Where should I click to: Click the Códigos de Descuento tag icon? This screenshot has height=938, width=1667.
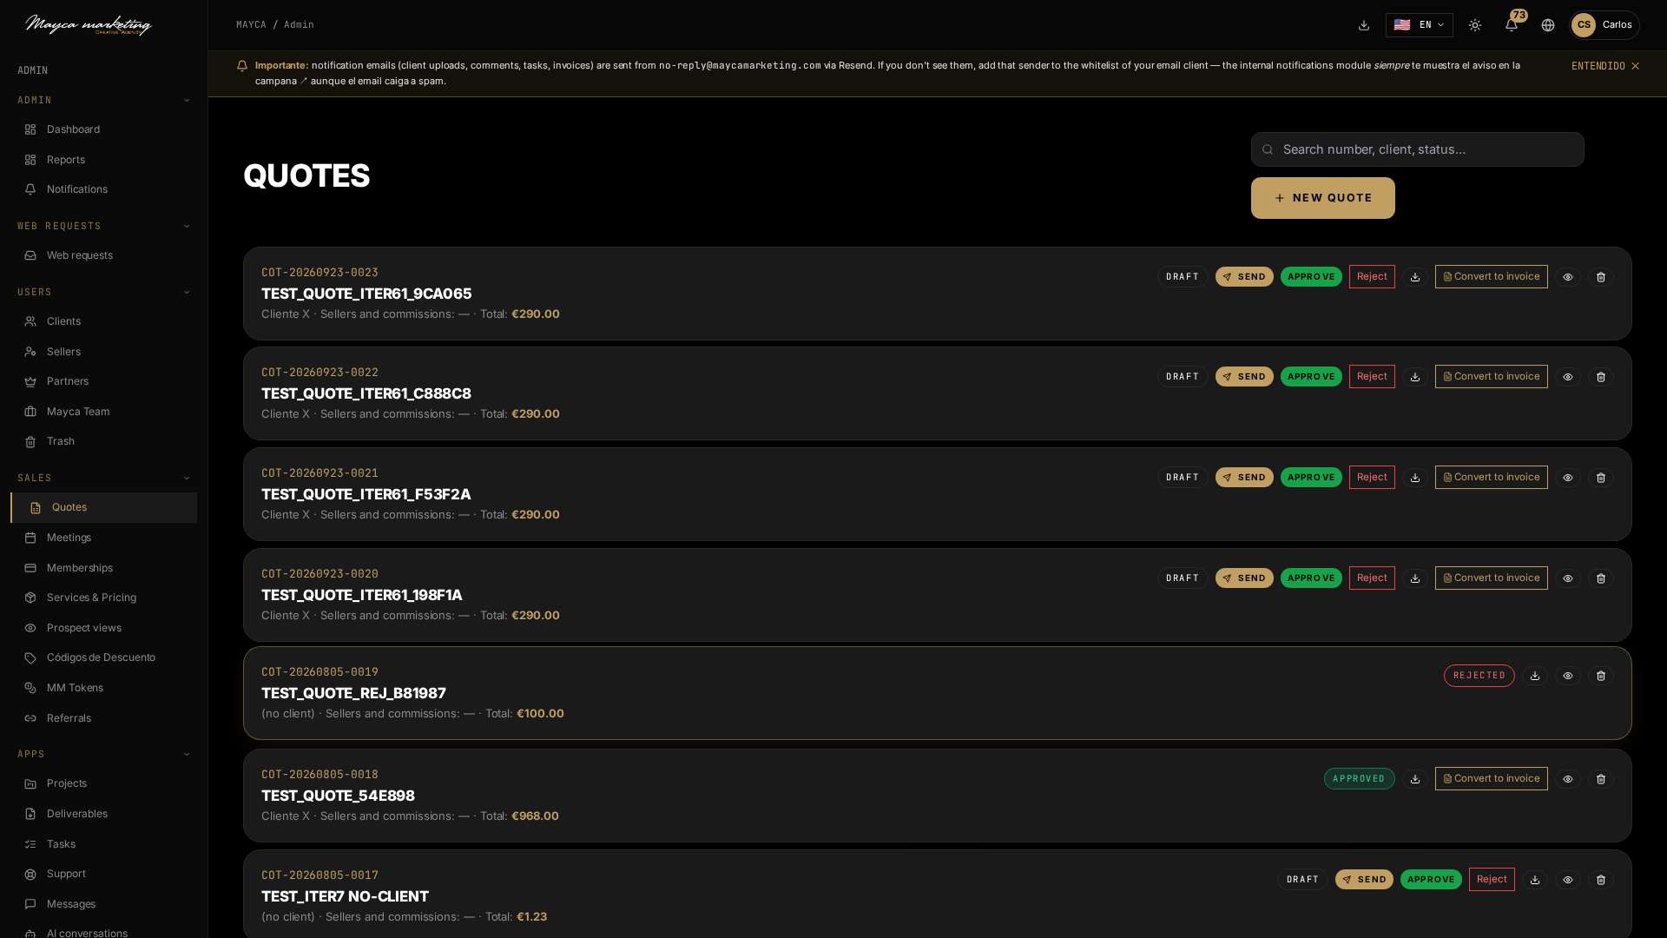point(30,658)
